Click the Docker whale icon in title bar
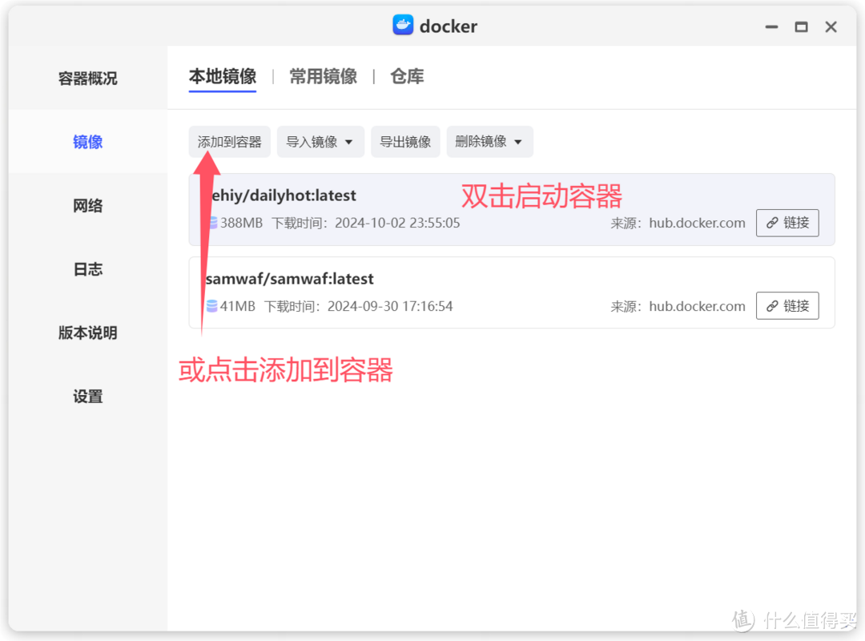 403,26
